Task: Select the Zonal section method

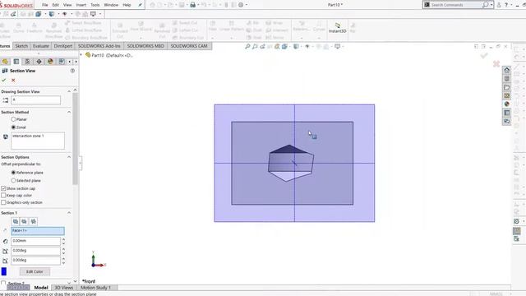Action: coord(13,127)
